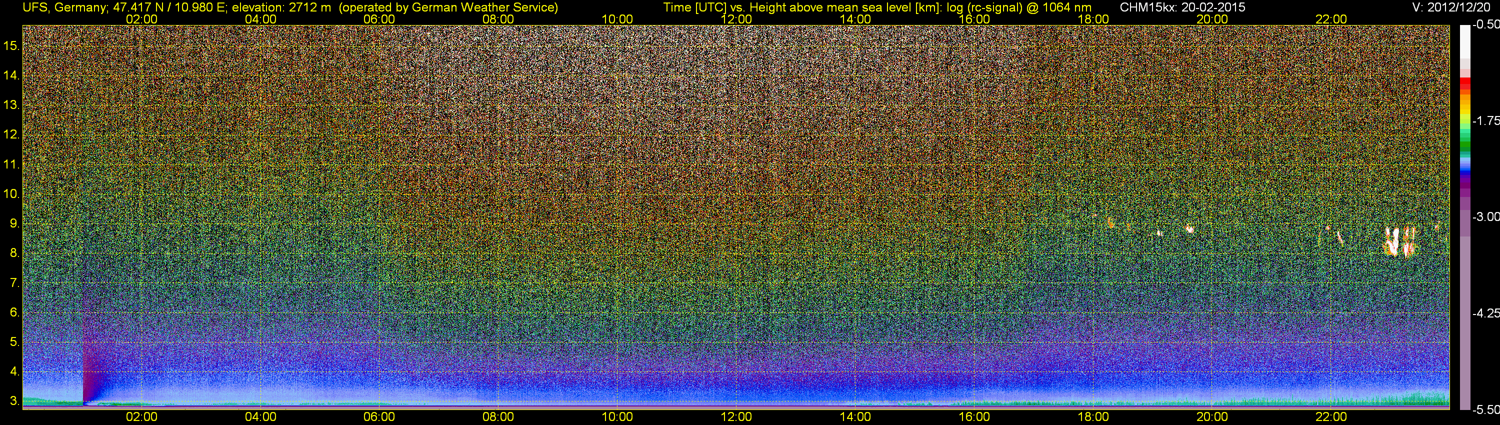This screenshot has width=1500, height=425.
Task: Click the colorbar value '-5.50'
Action: pos(1485,409)
